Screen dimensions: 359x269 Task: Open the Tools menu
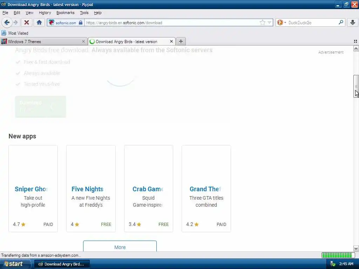[84, 13]
